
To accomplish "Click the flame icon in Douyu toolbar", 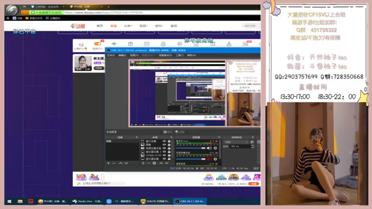I will click(163, 44).
